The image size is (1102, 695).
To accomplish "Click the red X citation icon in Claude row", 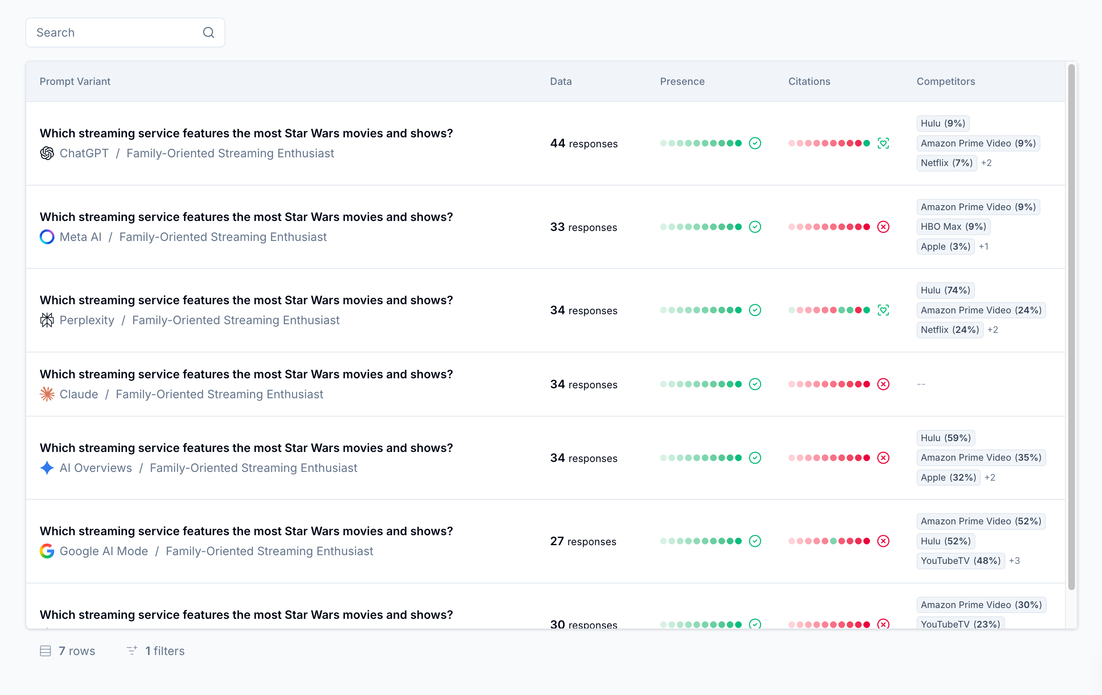I will (x=883, y=384).
